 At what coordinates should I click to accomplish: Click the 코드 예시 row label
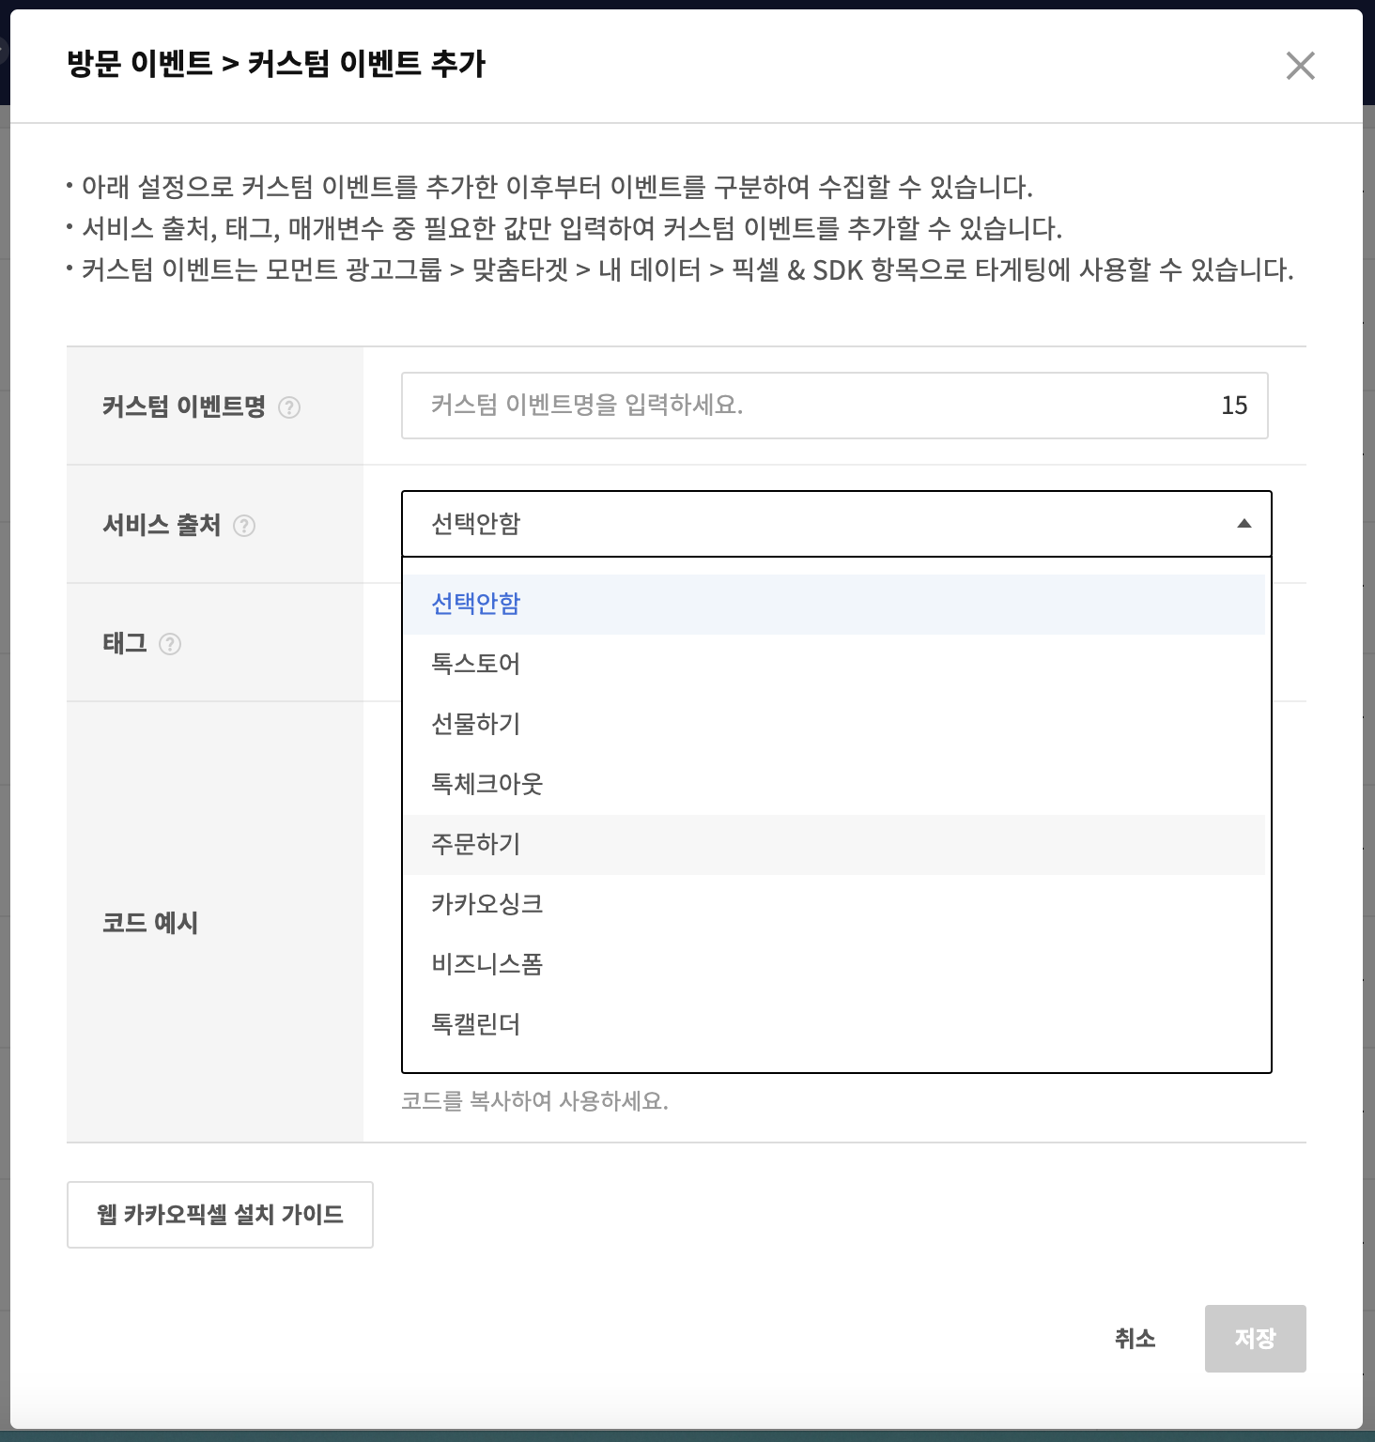(150, 923)
